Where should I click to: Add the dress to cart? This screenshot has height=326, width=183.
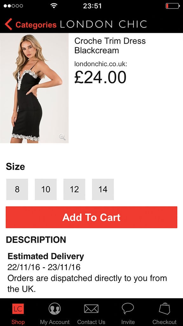point(91,217)
